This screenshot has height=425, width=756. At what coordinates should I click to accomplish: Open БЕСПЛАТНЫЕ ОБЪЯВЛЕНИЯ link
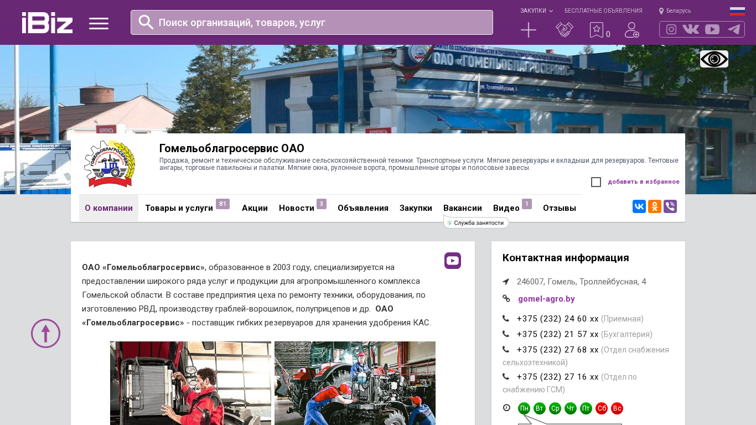coord(603,11)
